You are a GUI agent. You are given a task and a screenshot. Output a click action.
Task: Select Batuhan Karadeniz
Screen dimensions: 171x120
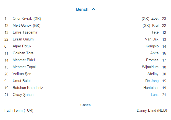[28, 88]
